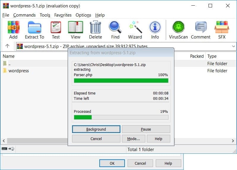Go up one folder level arrow
Screen dimensions: 237x170
[x=7, y=46]
